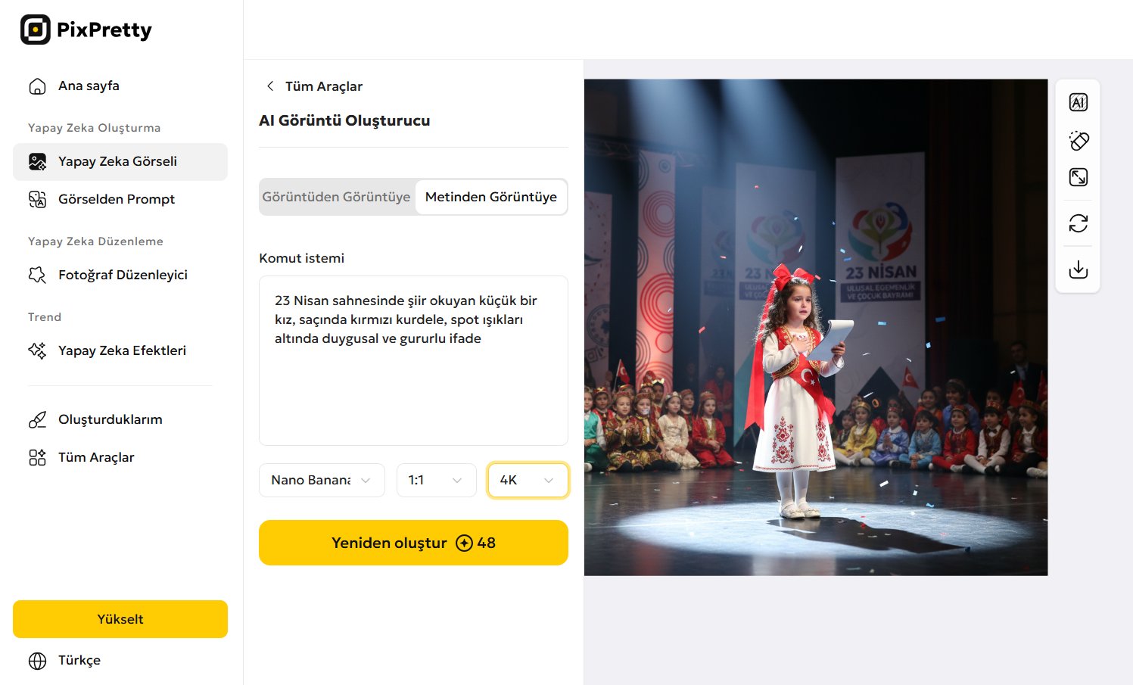Go back using the Tüm Araçlar arrow

tap(270, 86)
